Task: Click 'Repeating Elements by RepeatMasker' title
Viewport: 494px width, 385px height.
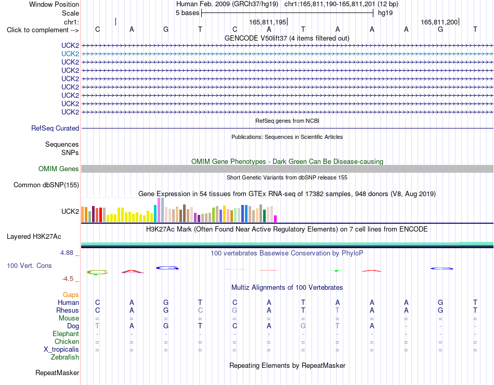Action: pyautogui.click(x=288, y=365)
